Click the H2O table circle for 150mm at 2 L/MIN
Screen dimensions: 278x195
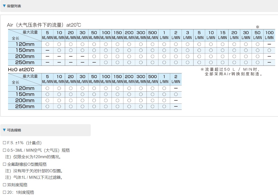coord(176,94)
